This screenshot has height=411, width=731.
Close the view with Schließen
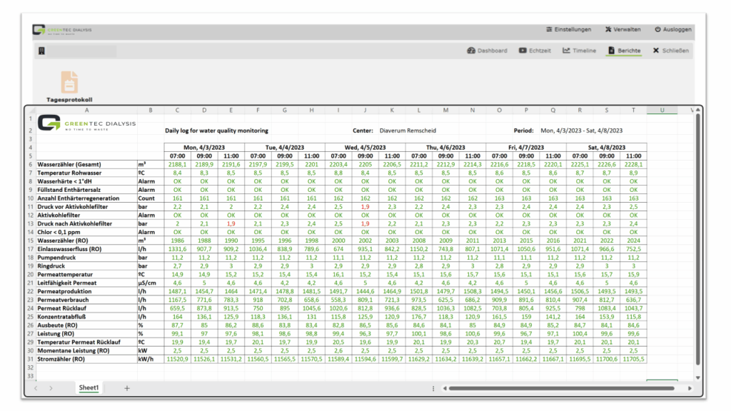[670, 51]
